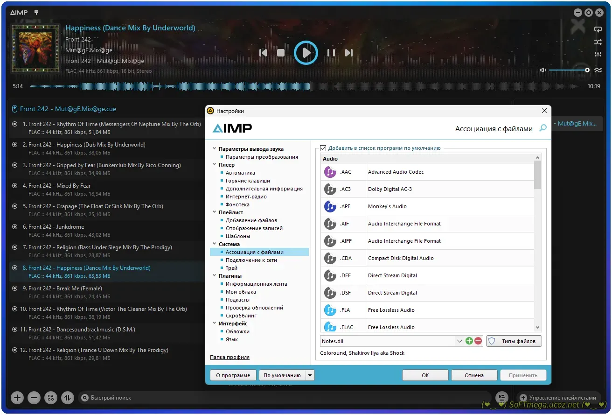Toggle the marker on track 6 Junkdrome
The image size is (612, 415).
[x=14, y=227]
